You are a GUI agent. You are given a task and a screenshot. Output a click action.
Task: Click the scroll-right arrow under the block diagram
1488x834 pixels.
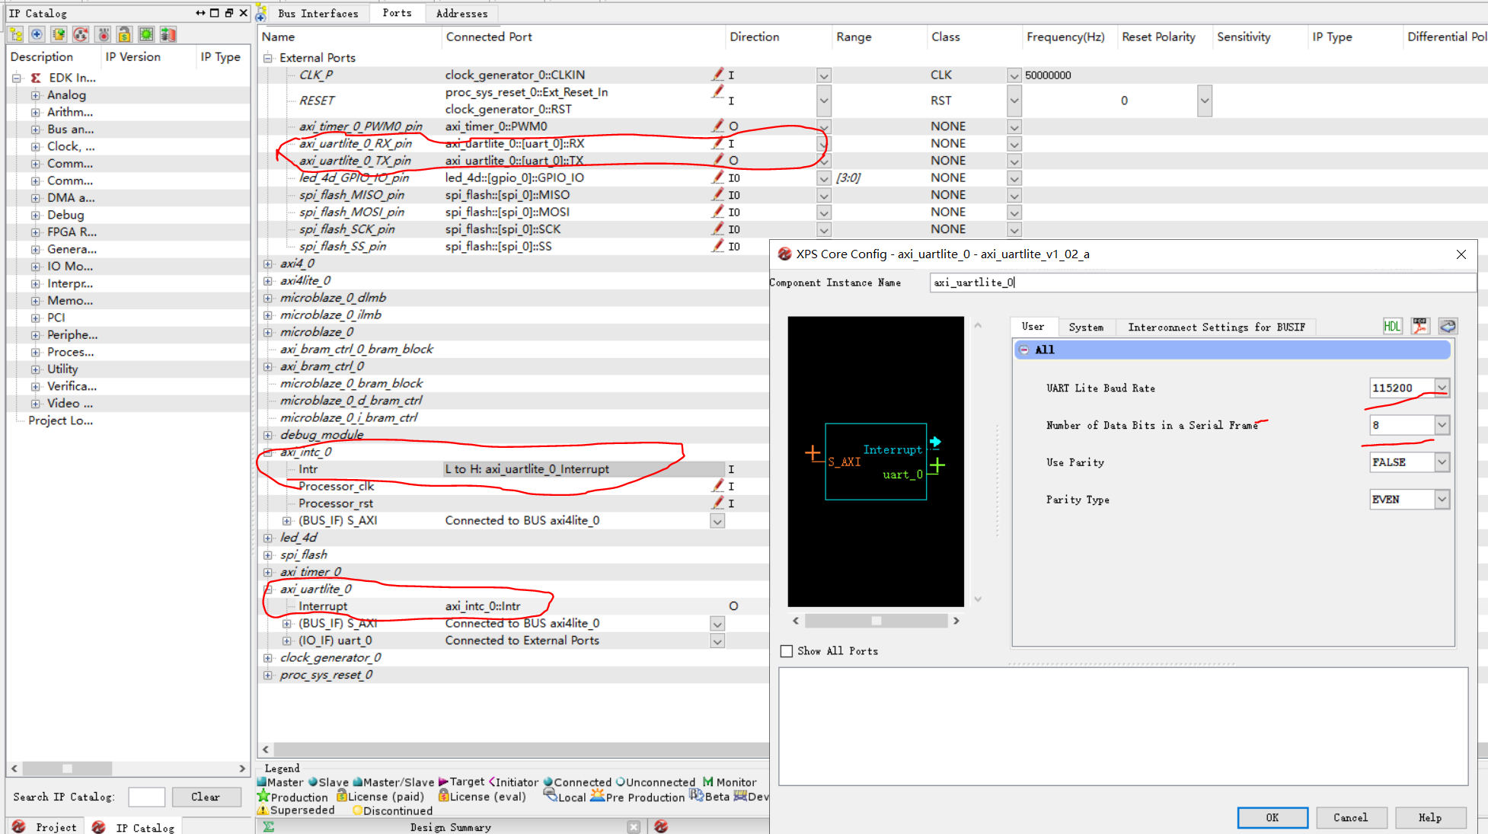coord(956,621)
